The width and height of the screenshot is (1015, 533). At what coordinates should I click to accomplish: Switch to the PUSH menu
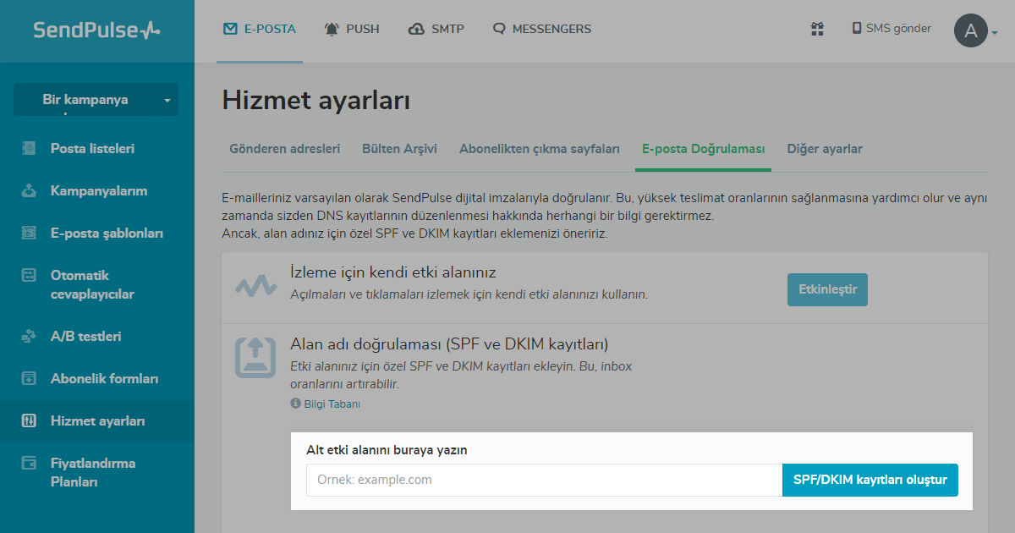[352, 29]
